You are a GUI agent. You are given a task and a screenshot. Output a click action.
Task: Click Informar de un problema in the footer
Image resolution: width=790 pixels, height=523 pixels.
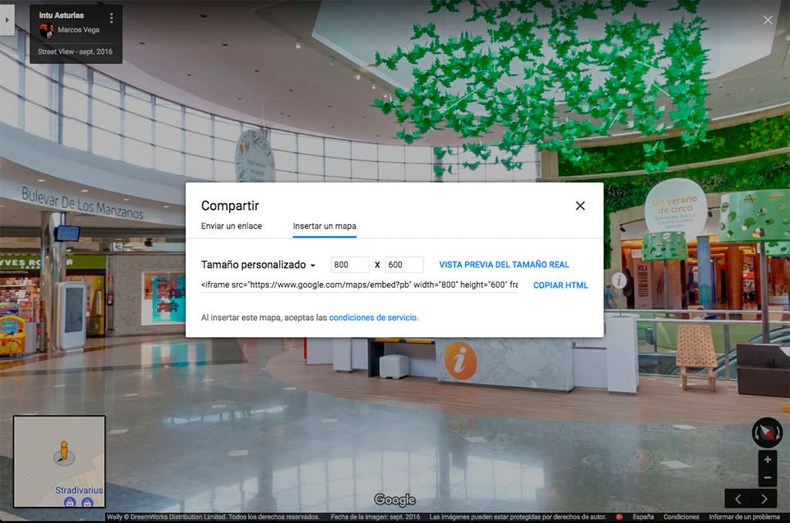pos(744,517)
